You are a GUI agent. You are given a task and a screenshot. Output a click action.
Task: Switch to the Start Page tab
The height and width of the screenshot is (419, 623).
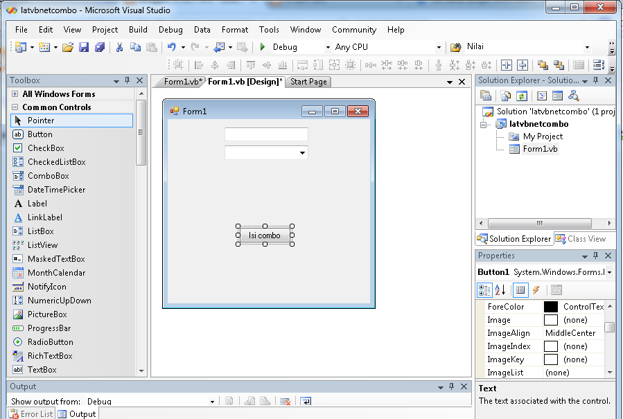pos(309,81)
